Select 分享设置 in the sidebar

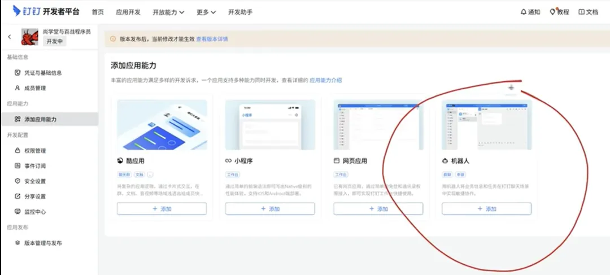[x=49, y=196]
